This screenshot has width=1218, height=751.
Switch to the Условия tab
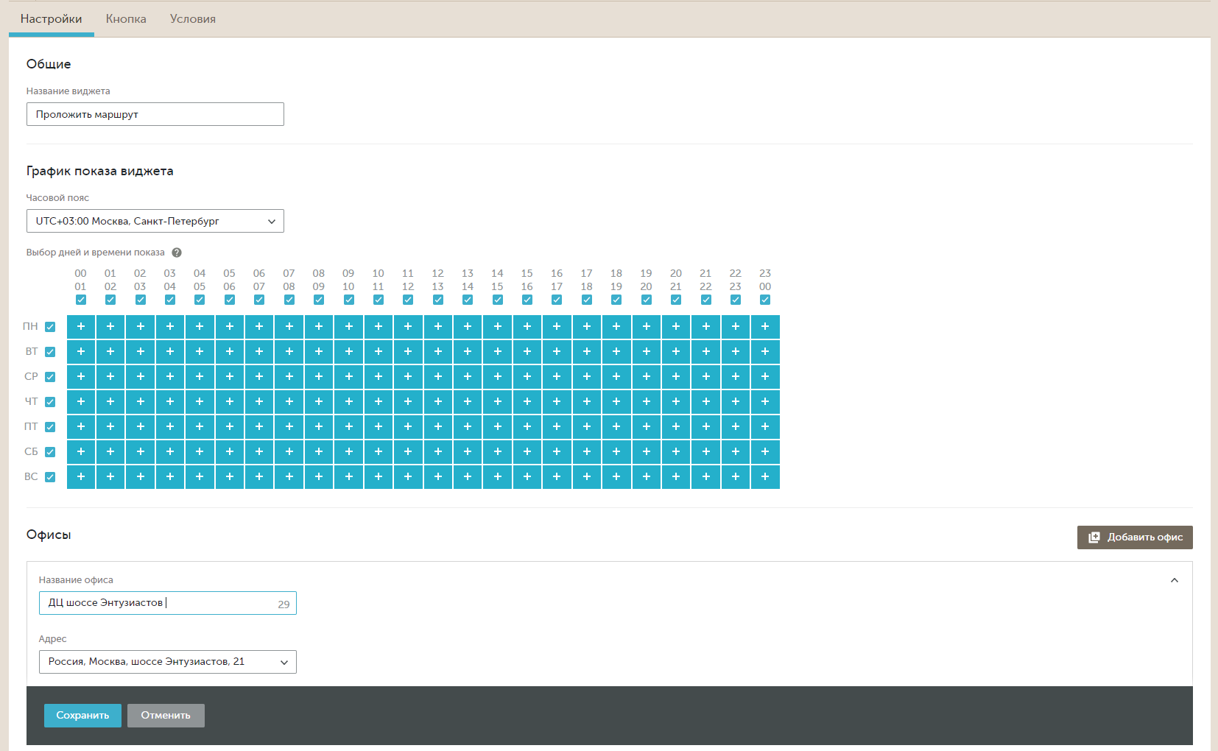coord(193,19)
